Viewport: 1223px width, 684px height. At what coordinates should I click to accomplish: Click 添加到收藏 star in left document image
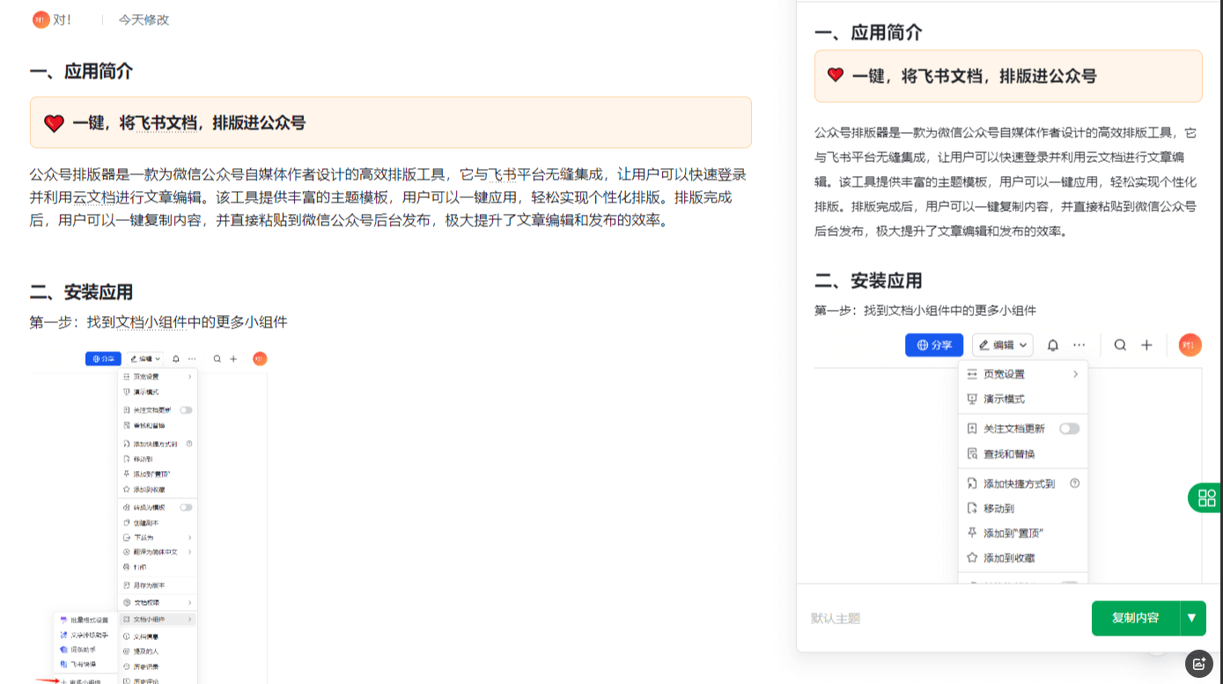(127, 489)
